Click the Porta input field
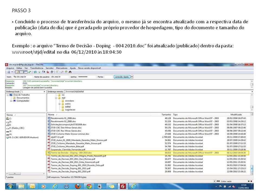The width and height of the screenshot is (260, 195). pyautogui.click(x=108, y=77)
